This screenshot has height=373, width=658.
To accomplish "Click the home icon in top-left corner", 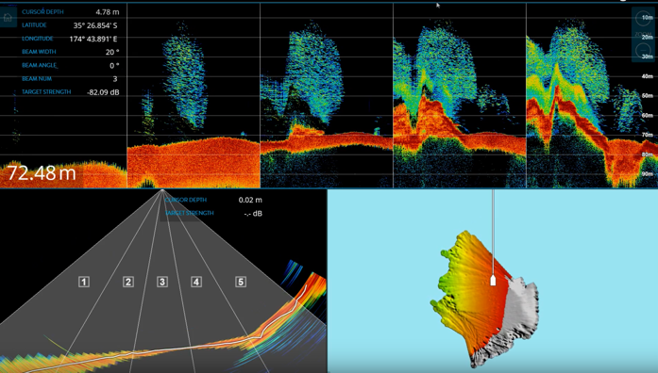I will point(8,17).
